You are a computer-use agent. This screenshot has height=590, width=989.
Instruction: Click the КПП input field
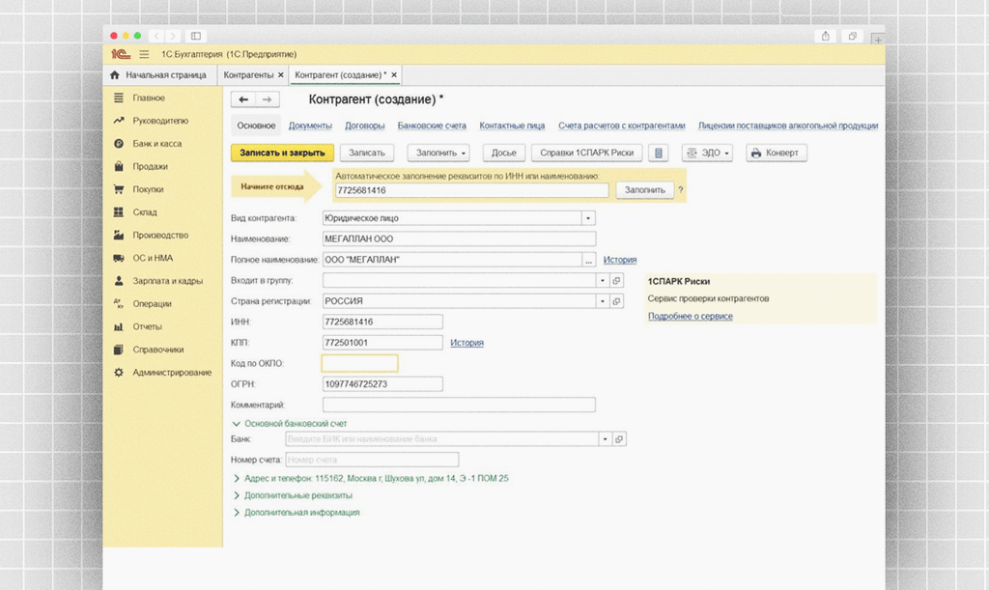[x=382, y=343]
